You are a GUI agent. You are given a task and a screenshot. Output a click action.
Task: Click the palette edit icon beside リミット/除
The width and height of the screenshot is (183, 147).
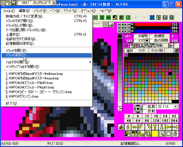[x=176, y=50]
